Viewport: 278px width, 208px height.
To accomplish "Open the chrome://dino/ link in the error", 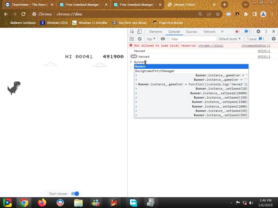I will pos(211,45).
